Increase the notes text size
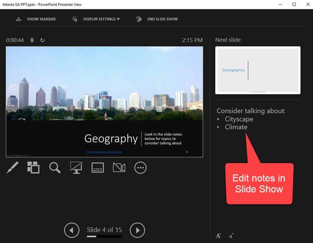This screenshot has height=243, width=313. click(x=218, y=235)
